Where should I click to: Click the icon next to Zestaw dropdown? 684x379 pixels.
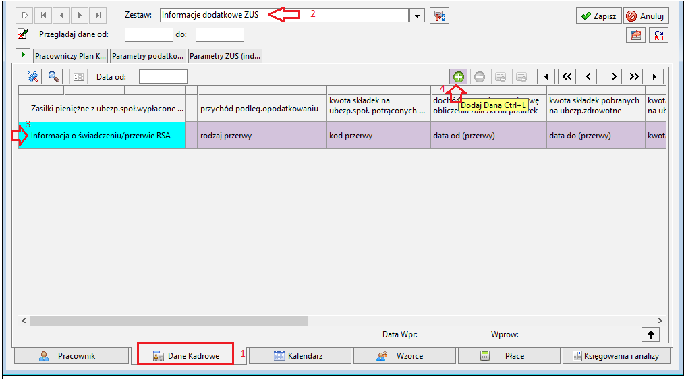tap(439, 16)
